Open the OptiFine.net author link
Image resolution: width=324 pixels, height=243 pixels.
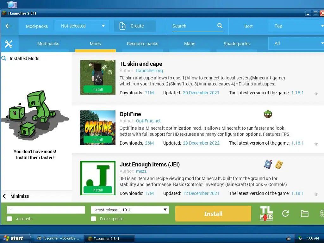click(x=148, y=121)
